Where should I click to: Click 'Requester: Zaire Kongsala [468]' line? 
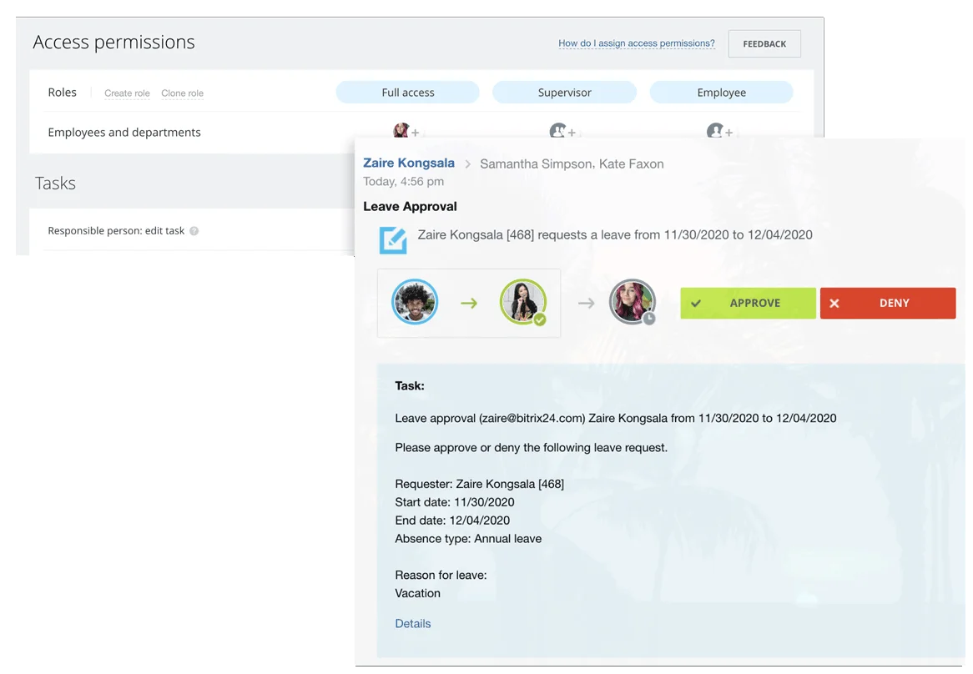pyautogui.click(x=479, y=485)
